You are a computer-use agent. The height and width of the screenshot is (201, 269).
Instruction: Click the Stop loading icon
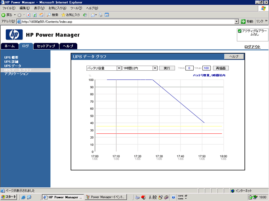(29, 15)
